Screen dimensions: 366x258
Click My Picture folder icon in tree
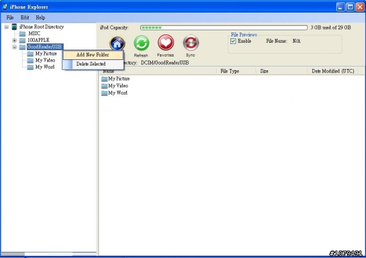tap(30, 54)
